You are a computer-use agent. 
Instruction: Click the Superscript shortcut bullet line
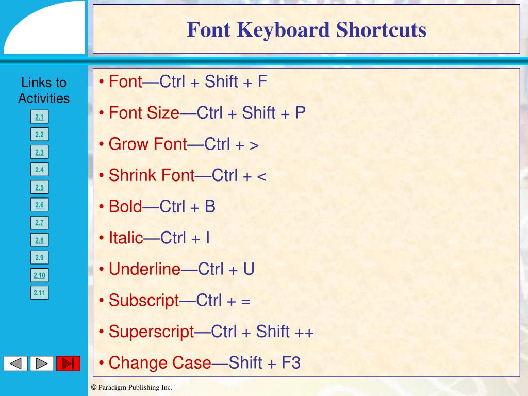[206, 332]
